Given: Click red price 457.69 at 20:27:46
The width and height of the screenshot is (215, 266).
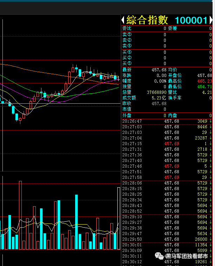Looking at the screenshot, I should tap(171, 166).
